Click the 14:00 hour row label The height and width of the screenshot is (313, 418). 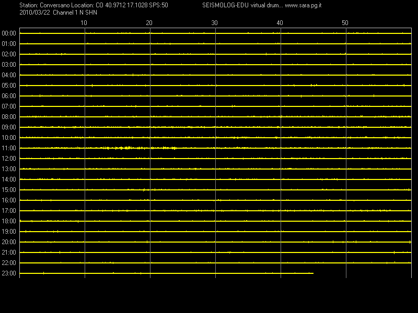9,179
